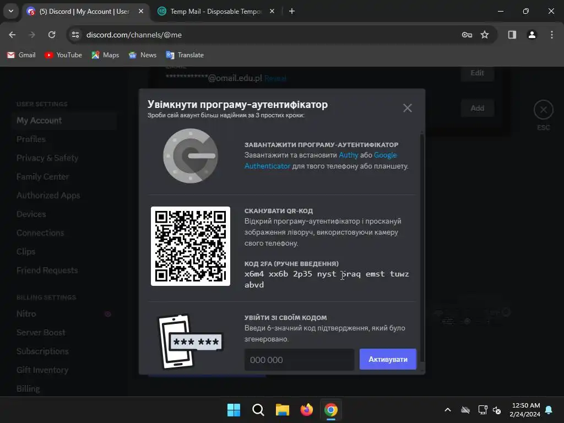The image size is (564, 423).
Task: Open Connections settings
Action: (65, 233)
